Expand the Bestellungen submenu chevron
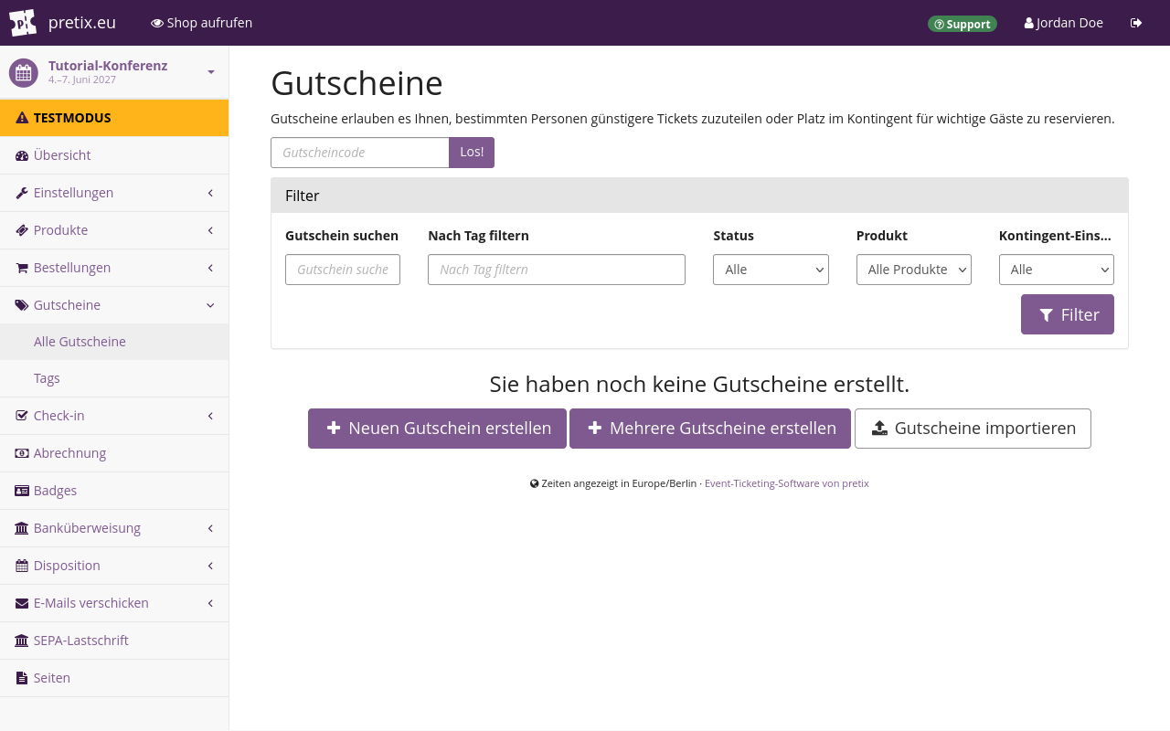 [210, 268]
